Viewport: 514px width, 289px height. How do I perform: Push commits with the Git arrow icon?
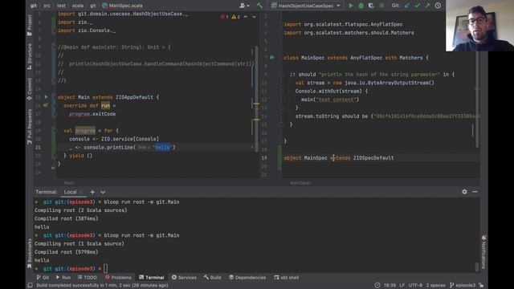pos(427,6)
